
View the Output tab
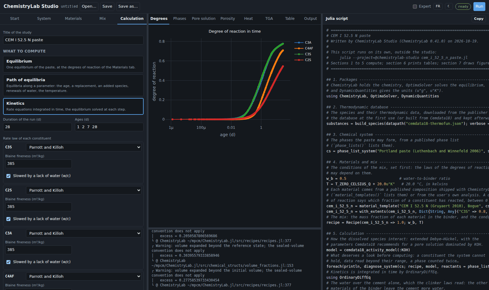(311, 19)
